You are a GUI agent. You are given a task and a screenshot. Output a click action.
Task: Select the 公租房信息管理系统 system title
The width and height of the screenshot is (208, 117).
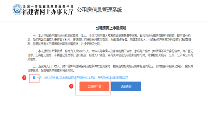click(100, 10)
